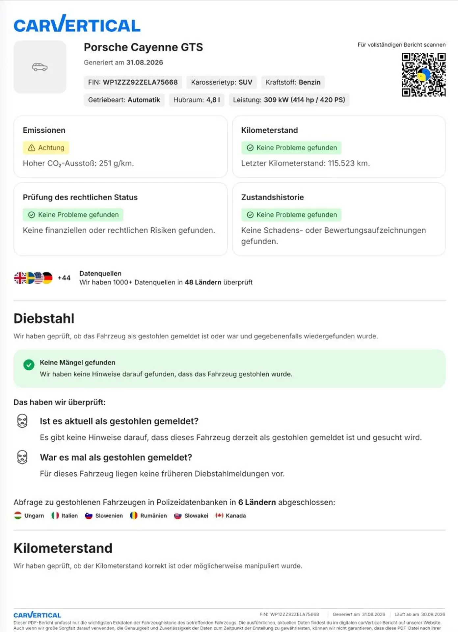Click the stacked country flags near Datenquellen
458x632 pixels.
[x=33, y=278]
